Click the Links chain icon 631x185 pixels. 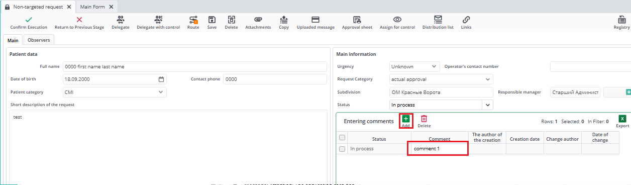[466, 19]
